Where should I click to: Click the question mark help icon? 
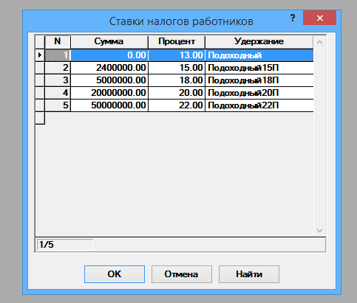coord(293,18)
